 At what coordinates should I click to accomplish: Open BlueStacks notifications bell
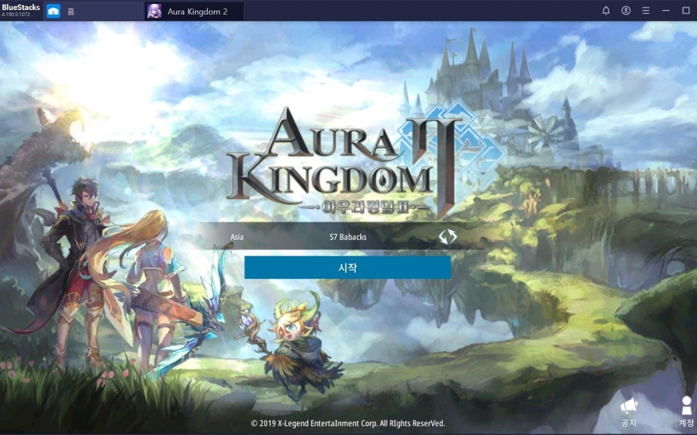pyautogui.click(x=606, y=11)
